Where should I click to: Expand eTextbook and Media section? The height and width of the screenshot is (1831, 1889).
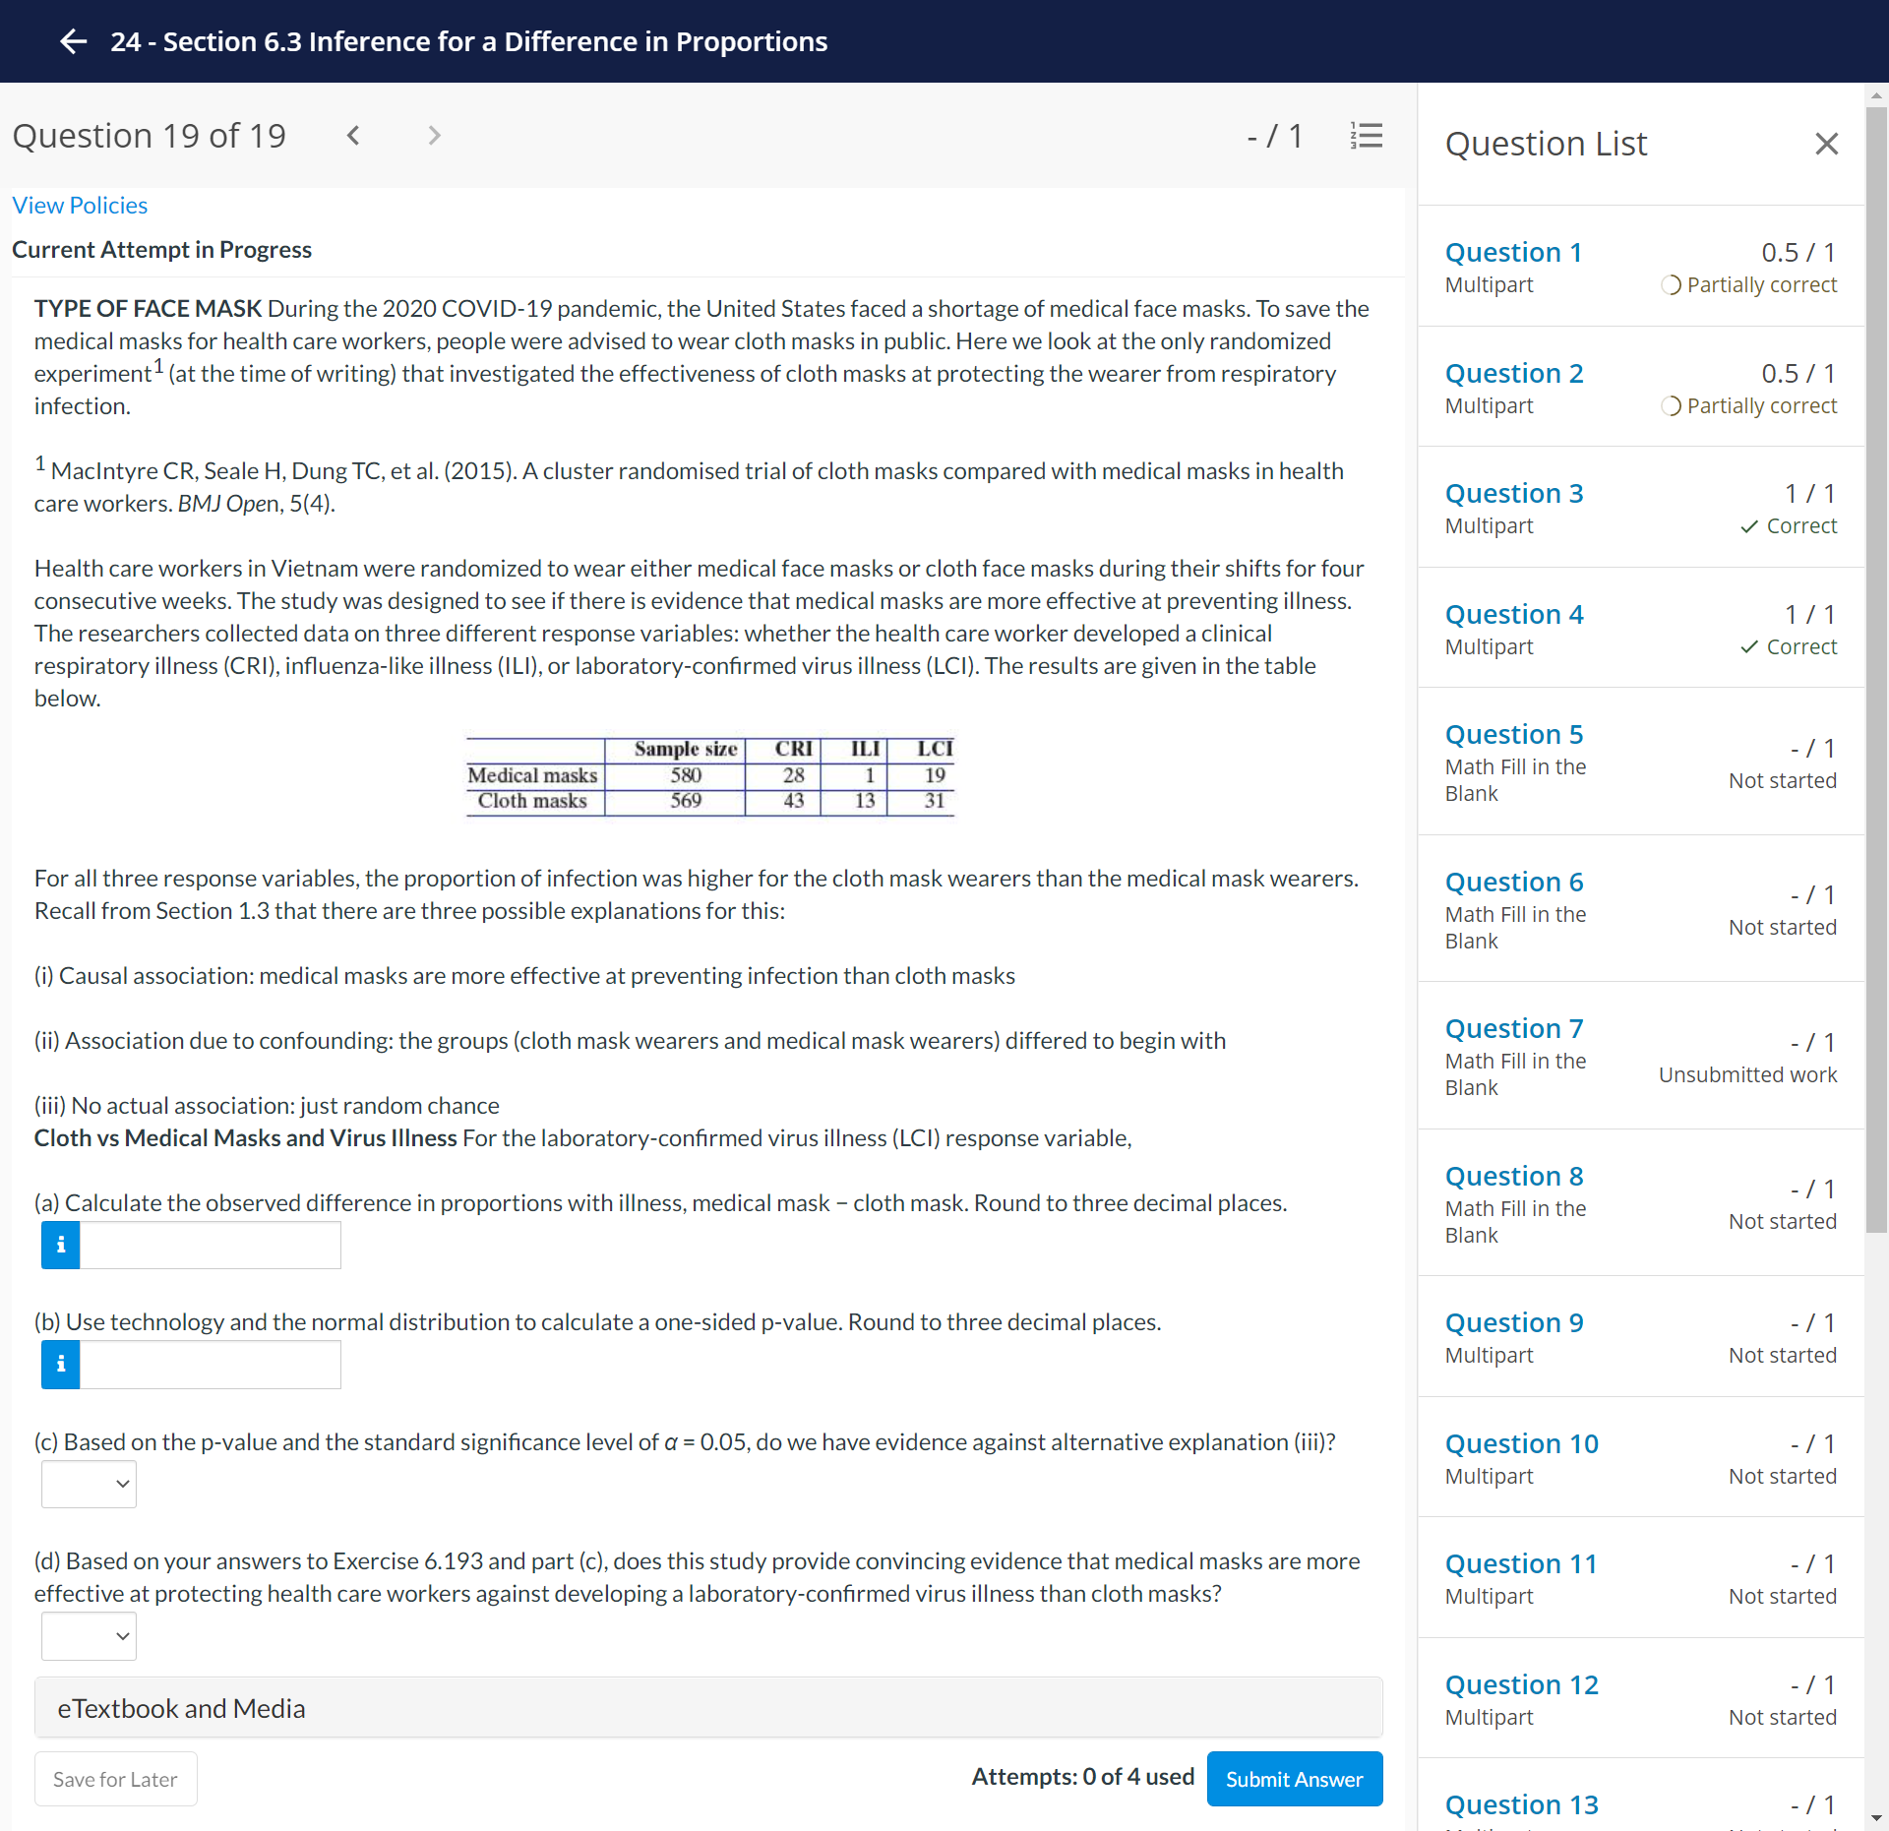tap(708, 1708)
